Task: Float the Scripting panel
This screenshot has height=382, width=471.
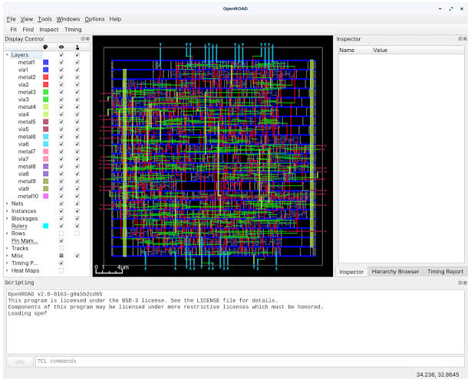Action: click(x=460, y=282)
